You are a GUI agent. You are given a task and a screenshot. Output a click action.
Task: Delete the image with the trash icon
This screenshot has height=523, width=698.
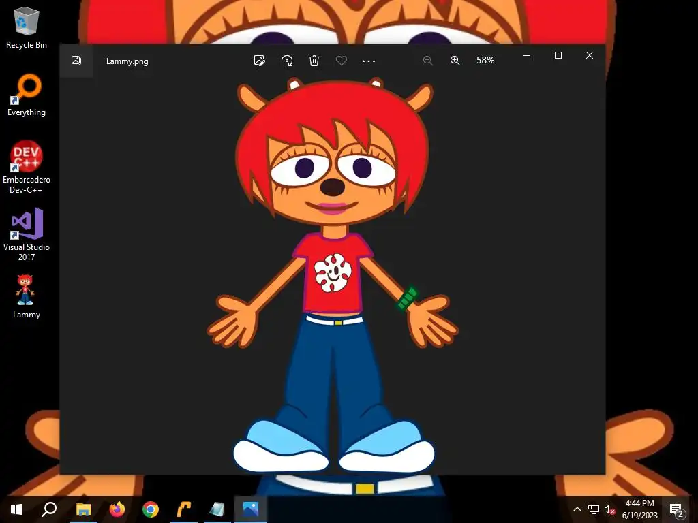point(314,61)
